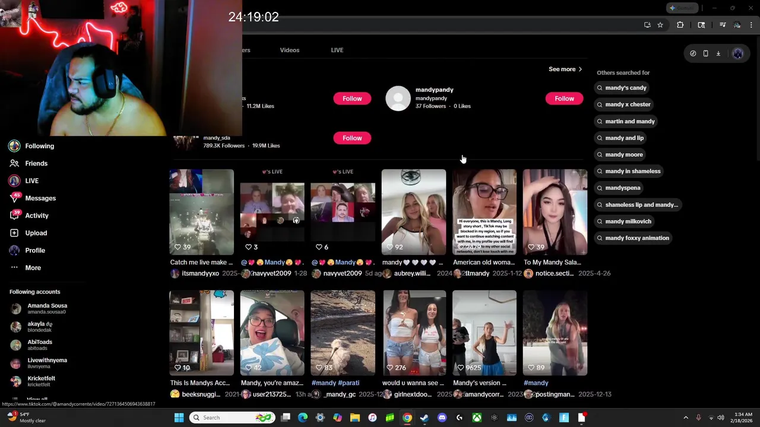Open Xbox app from the taskbar
Screen dimensions: 760x427
click(477, 418)
